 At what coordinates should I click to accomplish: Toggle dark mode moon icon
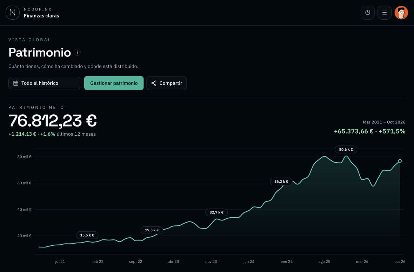[x=368, y=12]
